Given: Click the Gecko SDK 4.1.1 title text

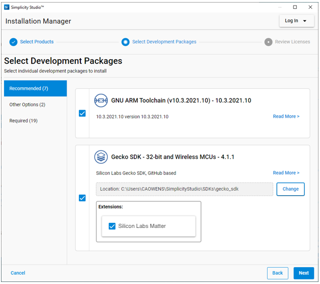Looking at the screenshot, I should [x=172, y=157].
